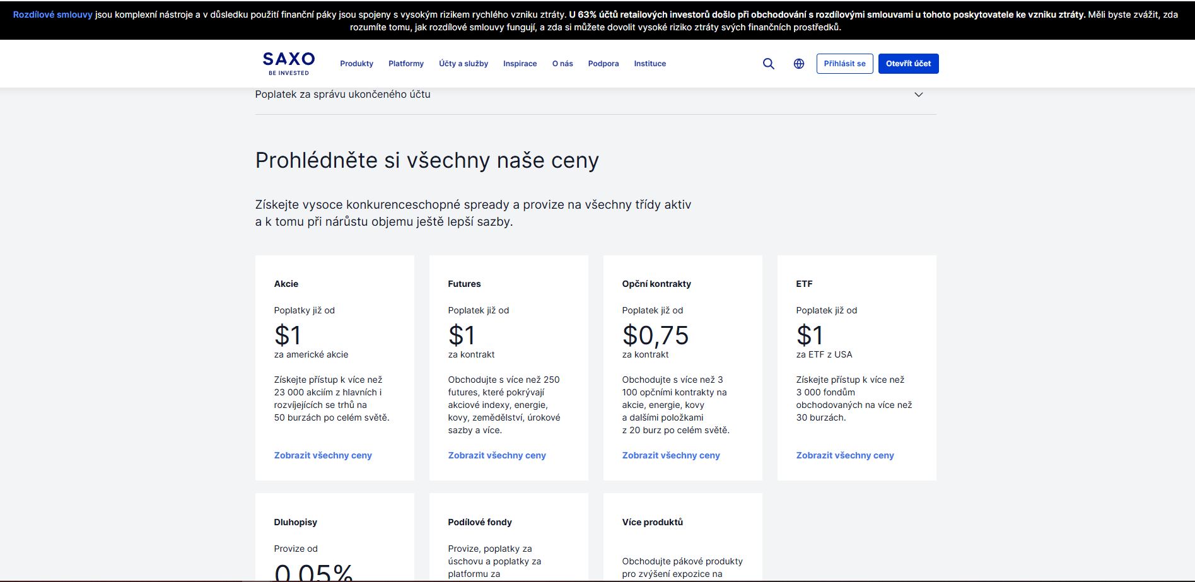
Task: Open Zobrazit všechny ceny under Futures
Action: (x=497, y=455)
